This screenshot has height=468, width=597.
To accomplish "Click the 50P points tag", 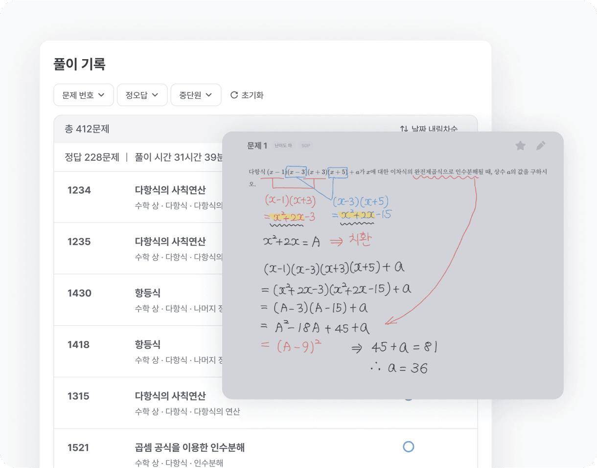I will (306, 146).
